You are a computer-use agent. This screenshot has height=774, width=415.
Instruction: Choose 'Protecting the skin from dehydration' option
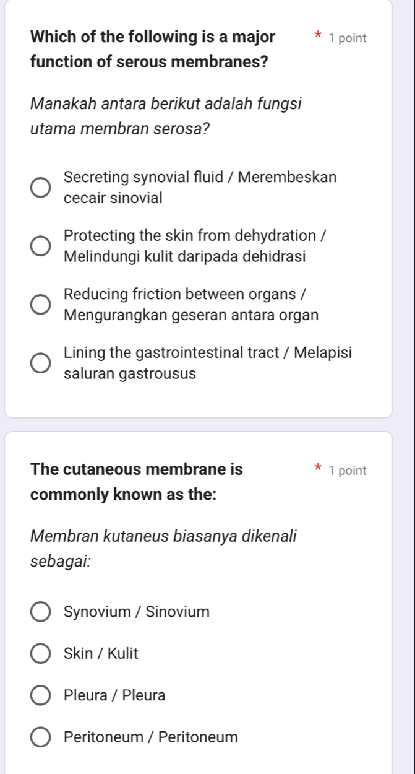pyautogui.click(x=41, y=246)
